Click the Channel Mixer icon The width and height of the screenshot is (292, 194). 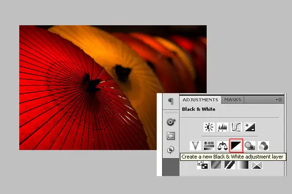coord(263,145)
